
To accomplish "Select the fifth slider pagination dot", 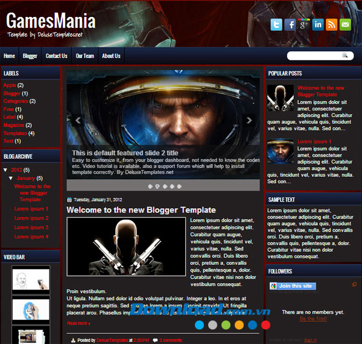I will tap(179, 186).
